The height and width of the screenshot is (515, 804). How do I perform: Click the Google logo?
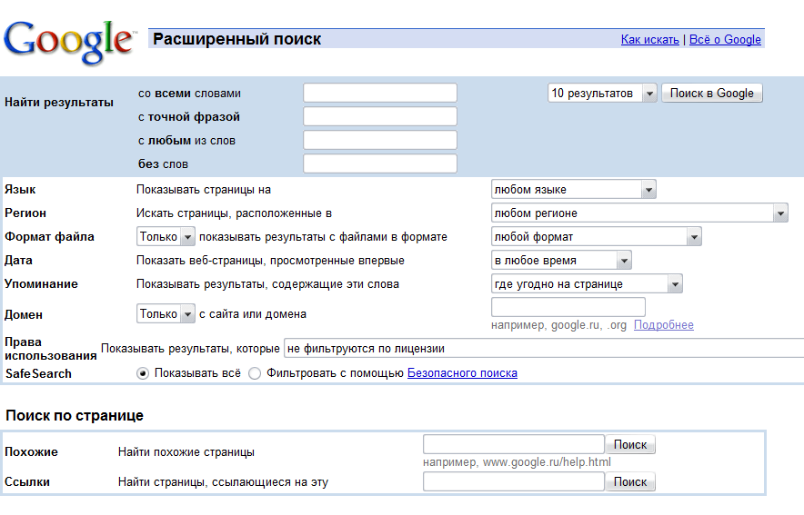(x=70, y=43)
